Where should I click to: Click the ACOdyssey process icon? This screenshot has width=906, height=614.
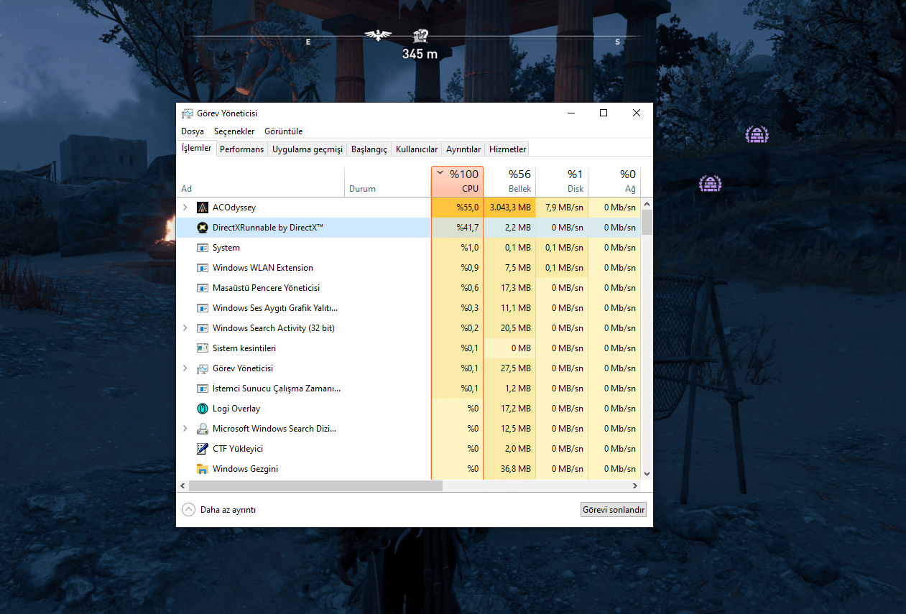tap(203, 208)
